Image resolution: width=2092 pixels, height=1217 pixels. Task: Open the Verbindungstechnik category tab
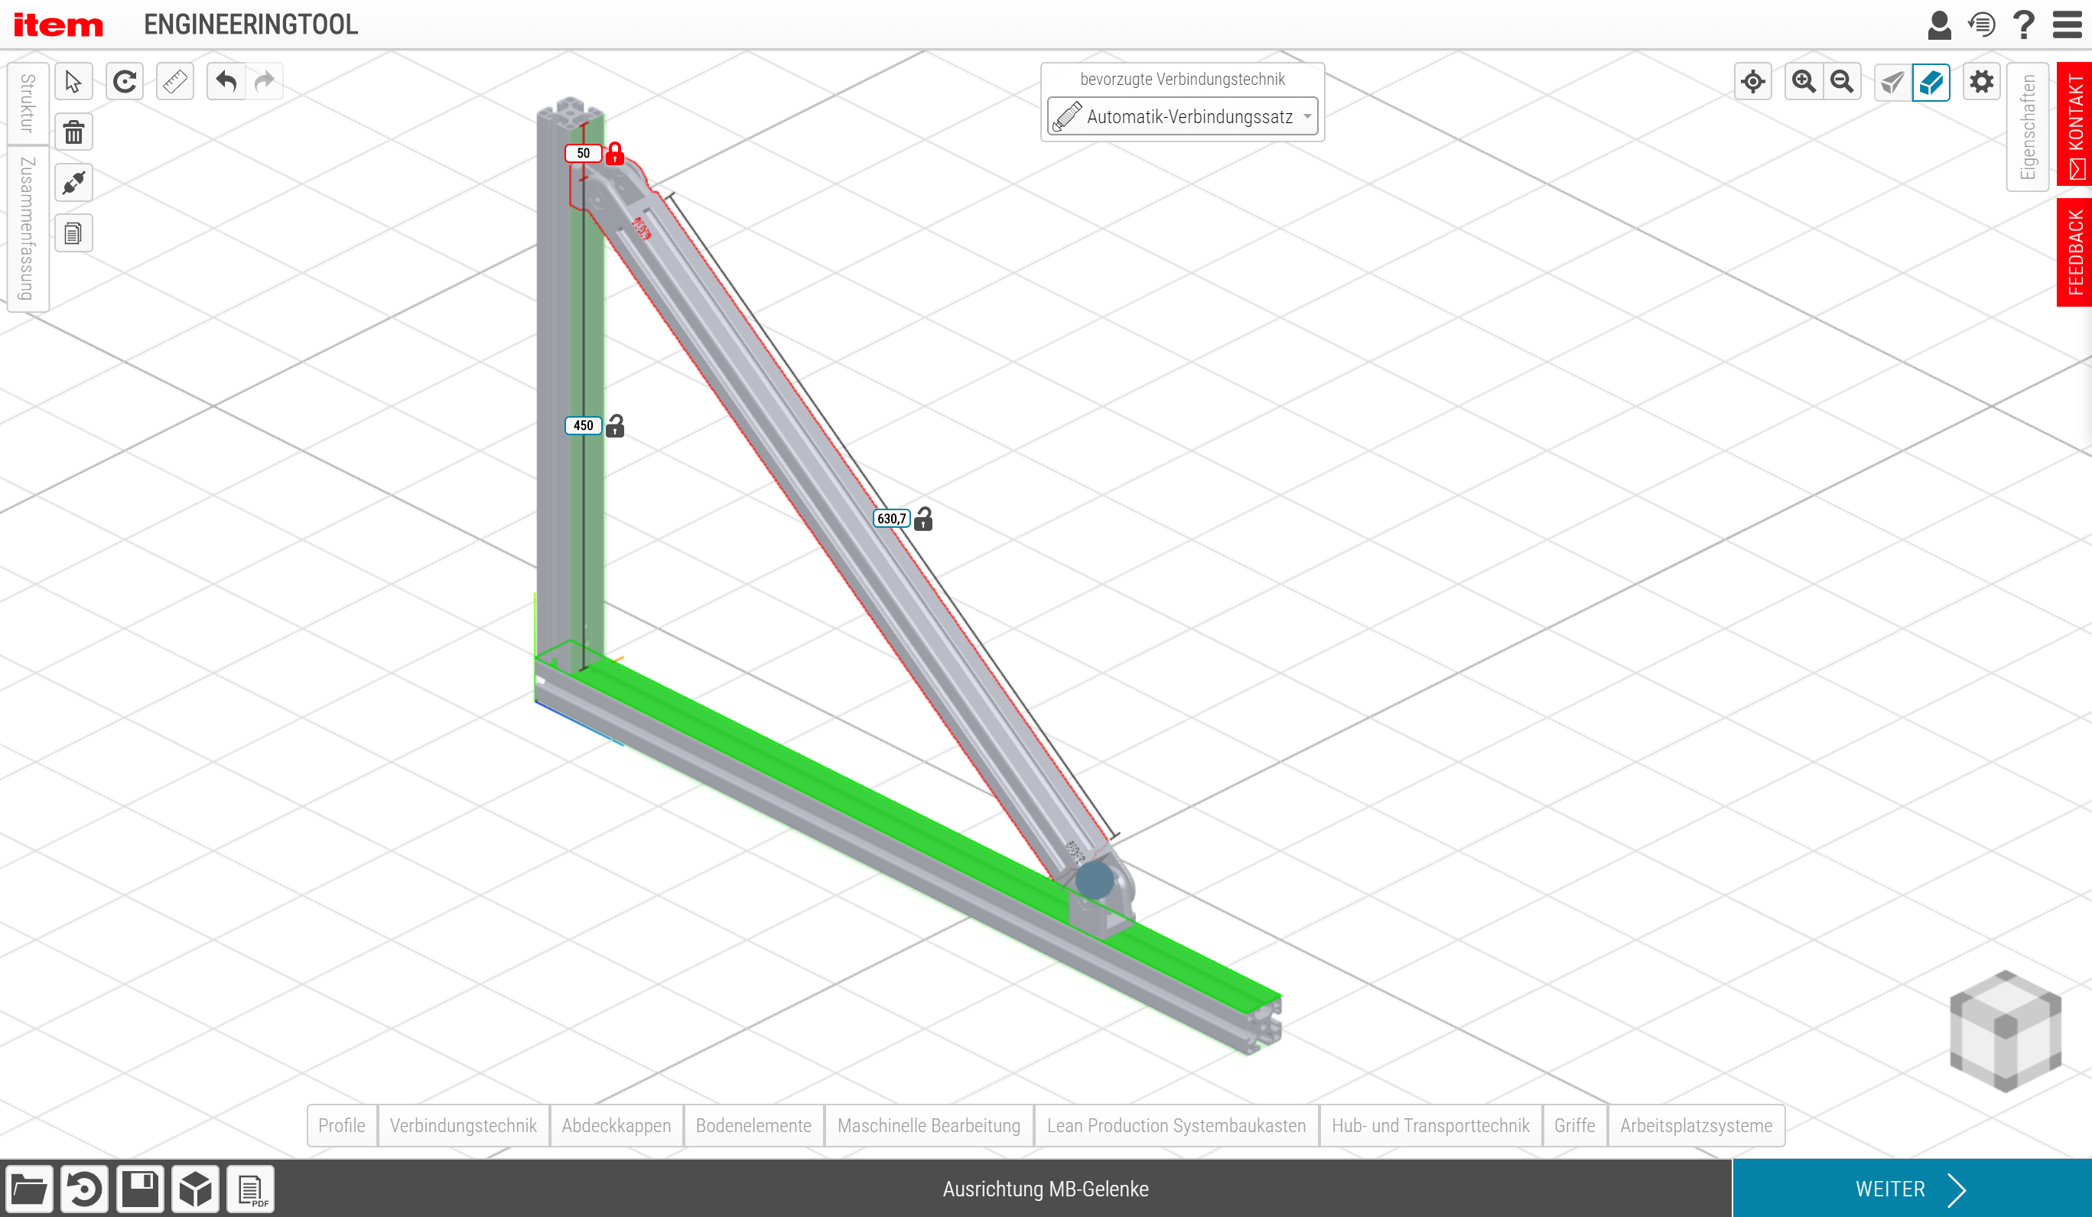463,1126
